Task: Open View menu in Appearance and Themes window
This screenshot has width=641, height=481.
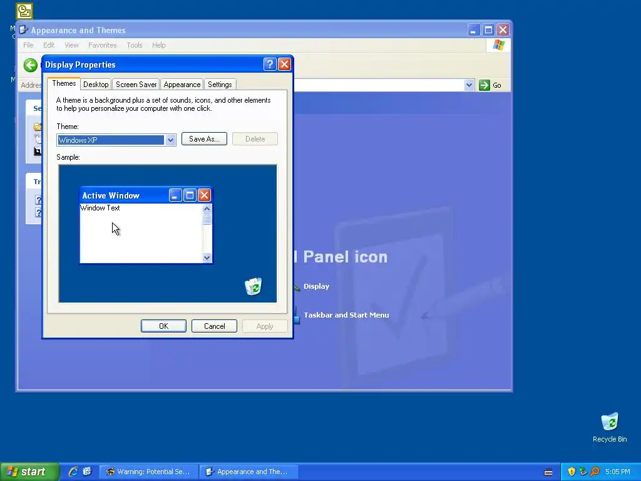Action: tap(71, 45)
